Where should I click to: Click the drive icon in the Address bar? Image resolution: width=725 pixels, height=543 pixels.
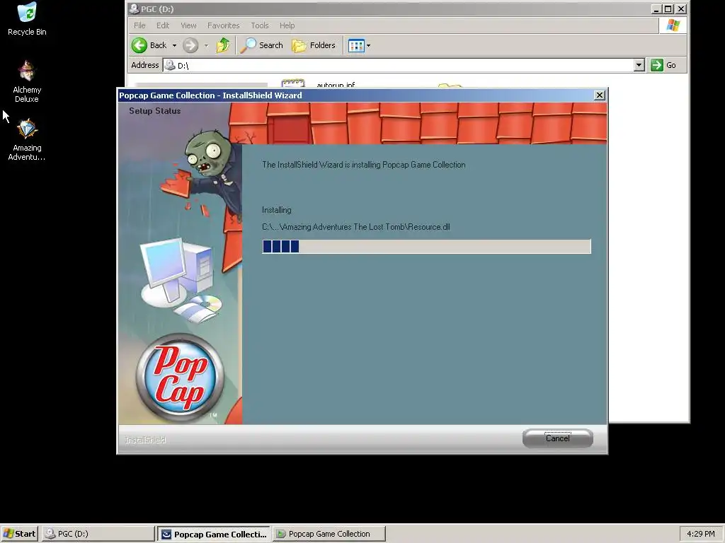(x=170, y=65)
